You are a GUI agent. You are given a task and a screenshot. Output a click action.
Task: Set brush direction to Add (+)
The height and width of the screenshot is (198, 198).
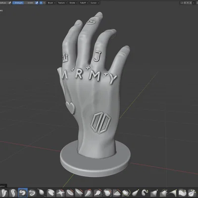click(x=41, y=3)
